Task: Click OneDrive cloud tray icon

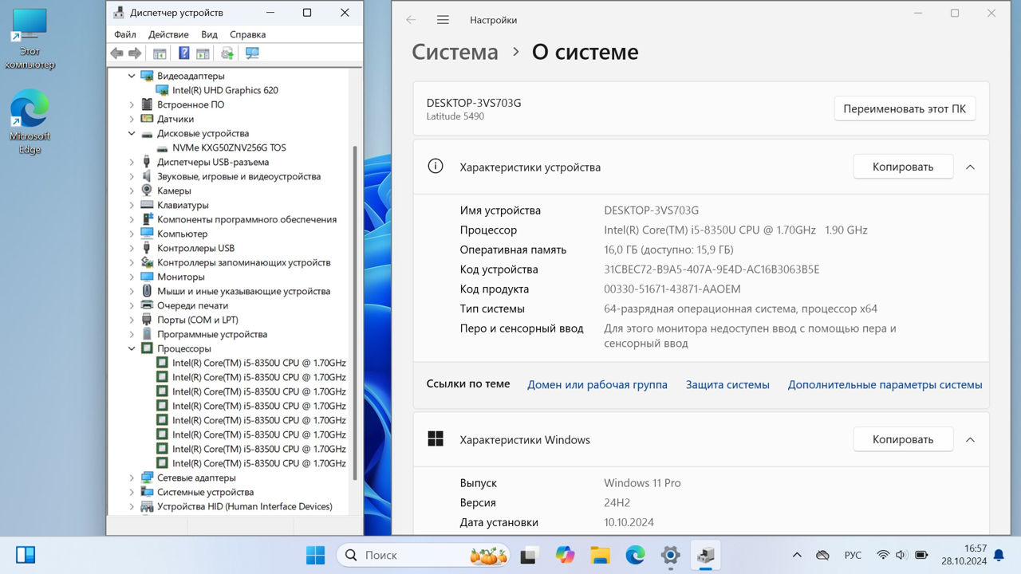Action: tap(822, 555)
